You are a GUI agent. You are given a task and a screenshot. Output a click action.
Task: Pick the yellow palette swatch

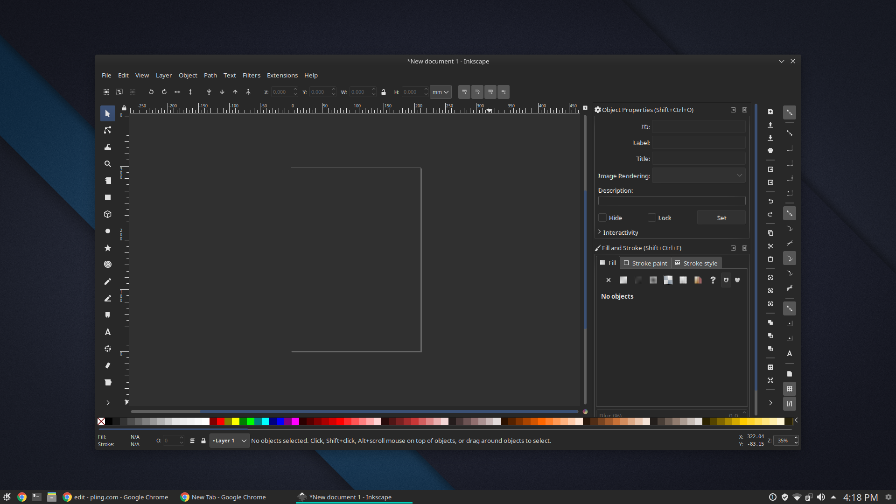pos(236,421)
